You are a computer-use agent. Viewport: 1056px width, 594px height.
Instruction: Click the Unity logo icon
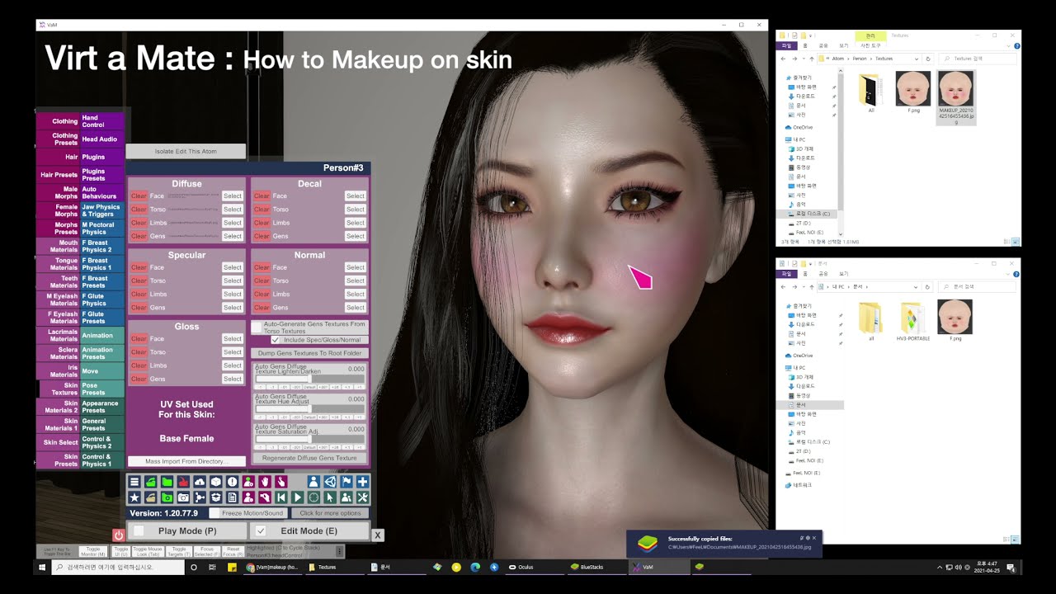330,482
